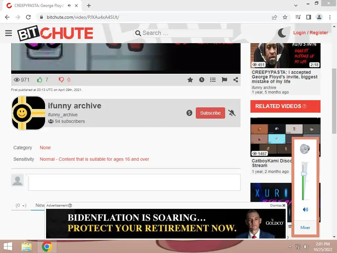Open the ifunny archive channel name link
This screenshot has height=253, width=337.
tap(75, 106)
